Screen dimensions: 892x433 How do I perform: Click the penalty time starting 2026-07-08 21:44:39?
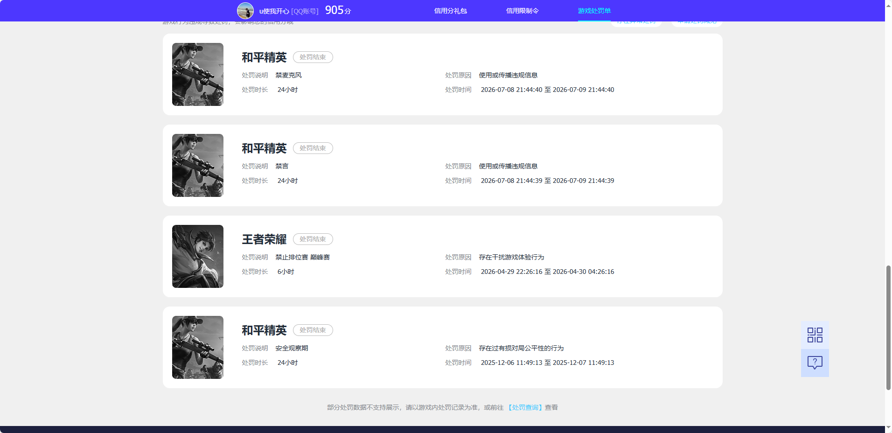pyautogui.click(x=547, y=181)
